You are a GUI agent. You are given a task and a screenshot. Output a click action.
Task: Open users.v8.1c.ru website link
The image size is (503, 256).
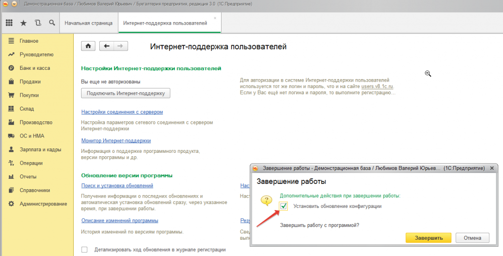point(377,86)
